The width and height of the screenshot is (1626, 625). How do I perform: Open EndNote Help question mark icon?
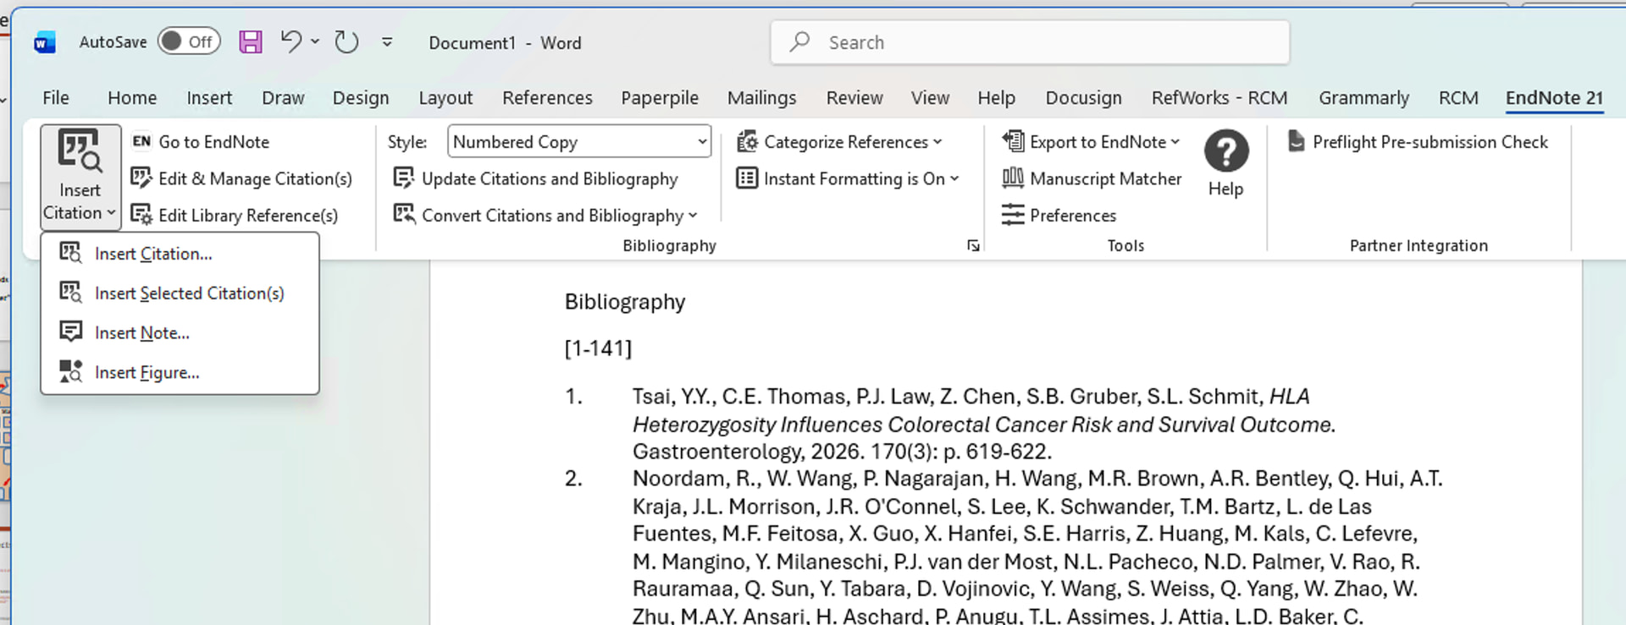pos(1225,152)
